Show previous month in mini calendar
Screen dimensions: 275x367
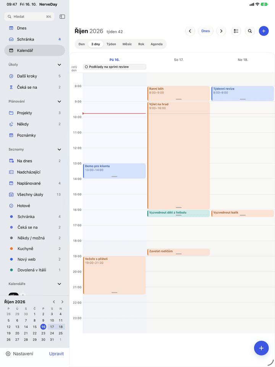click(54, 302)
